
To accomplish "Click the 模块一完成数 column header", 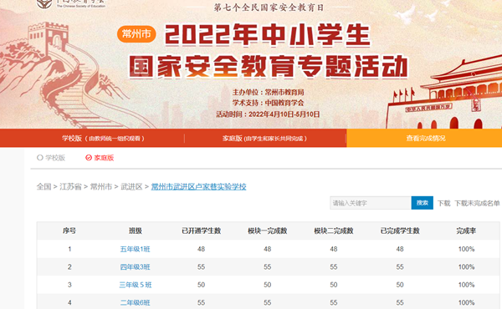I will [268, 230].
